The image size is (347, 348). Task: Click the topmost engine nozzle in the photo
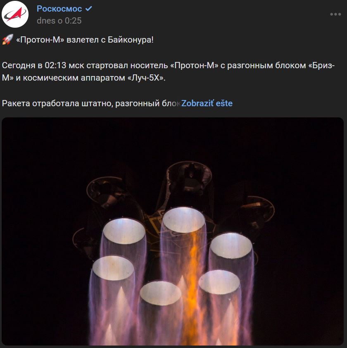[184, 220]
